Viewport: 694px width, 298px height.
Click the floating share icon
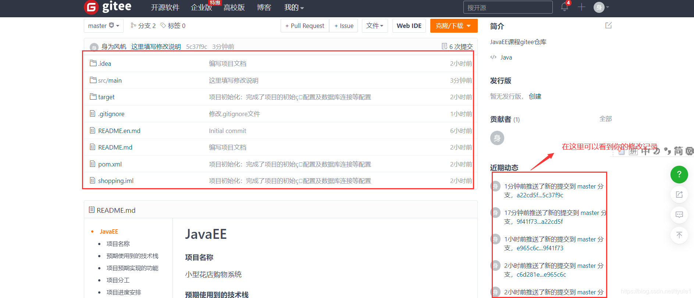click(x=679, y=194)
